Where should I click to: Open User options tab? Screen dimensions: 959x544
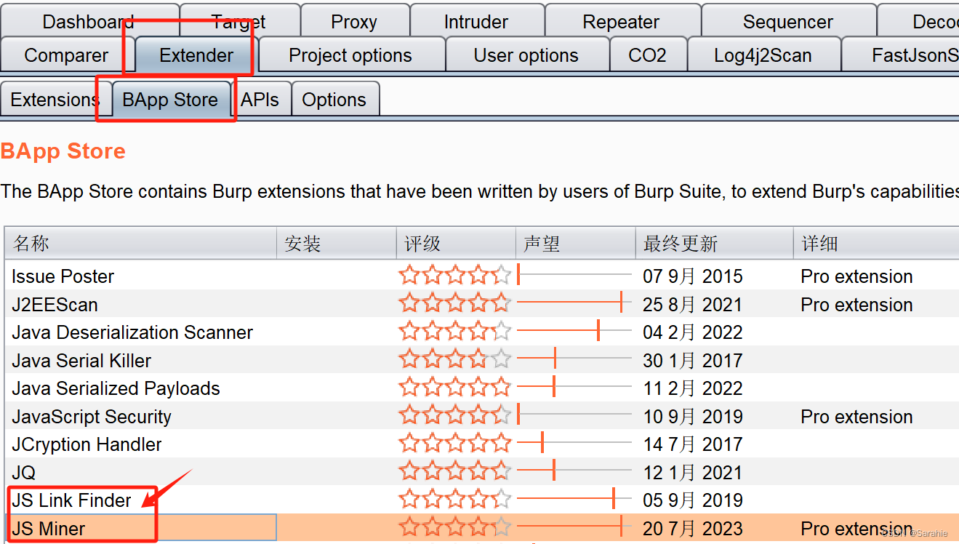526,55
